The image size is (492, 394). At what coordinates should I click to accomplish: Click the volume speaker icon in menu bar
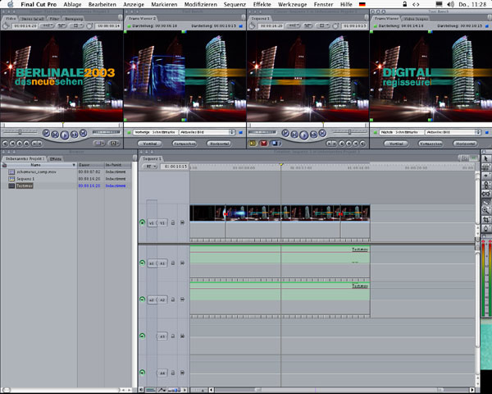[450, 4]
